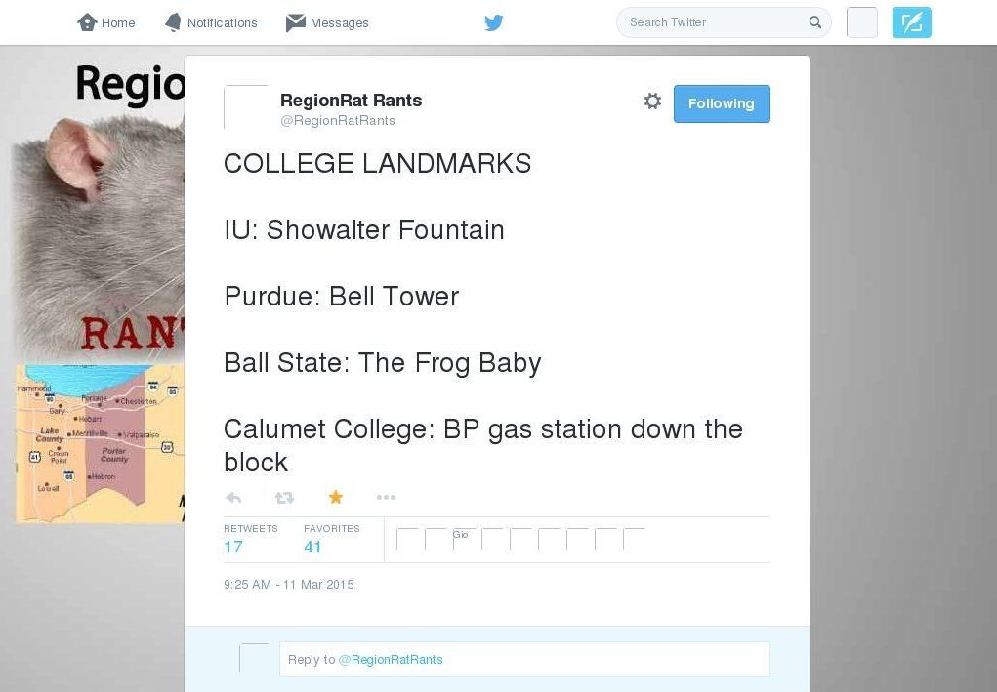997x692 pixels.
Task: Expand the three-dot more options menu
Action: (386, 498)
